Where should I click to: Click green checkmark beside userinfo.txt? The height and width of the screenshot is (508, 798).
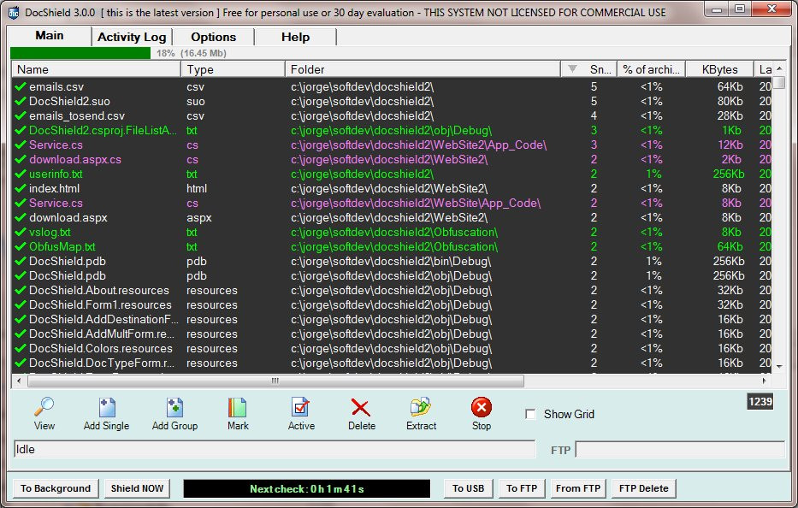click(x=21, y=174)
